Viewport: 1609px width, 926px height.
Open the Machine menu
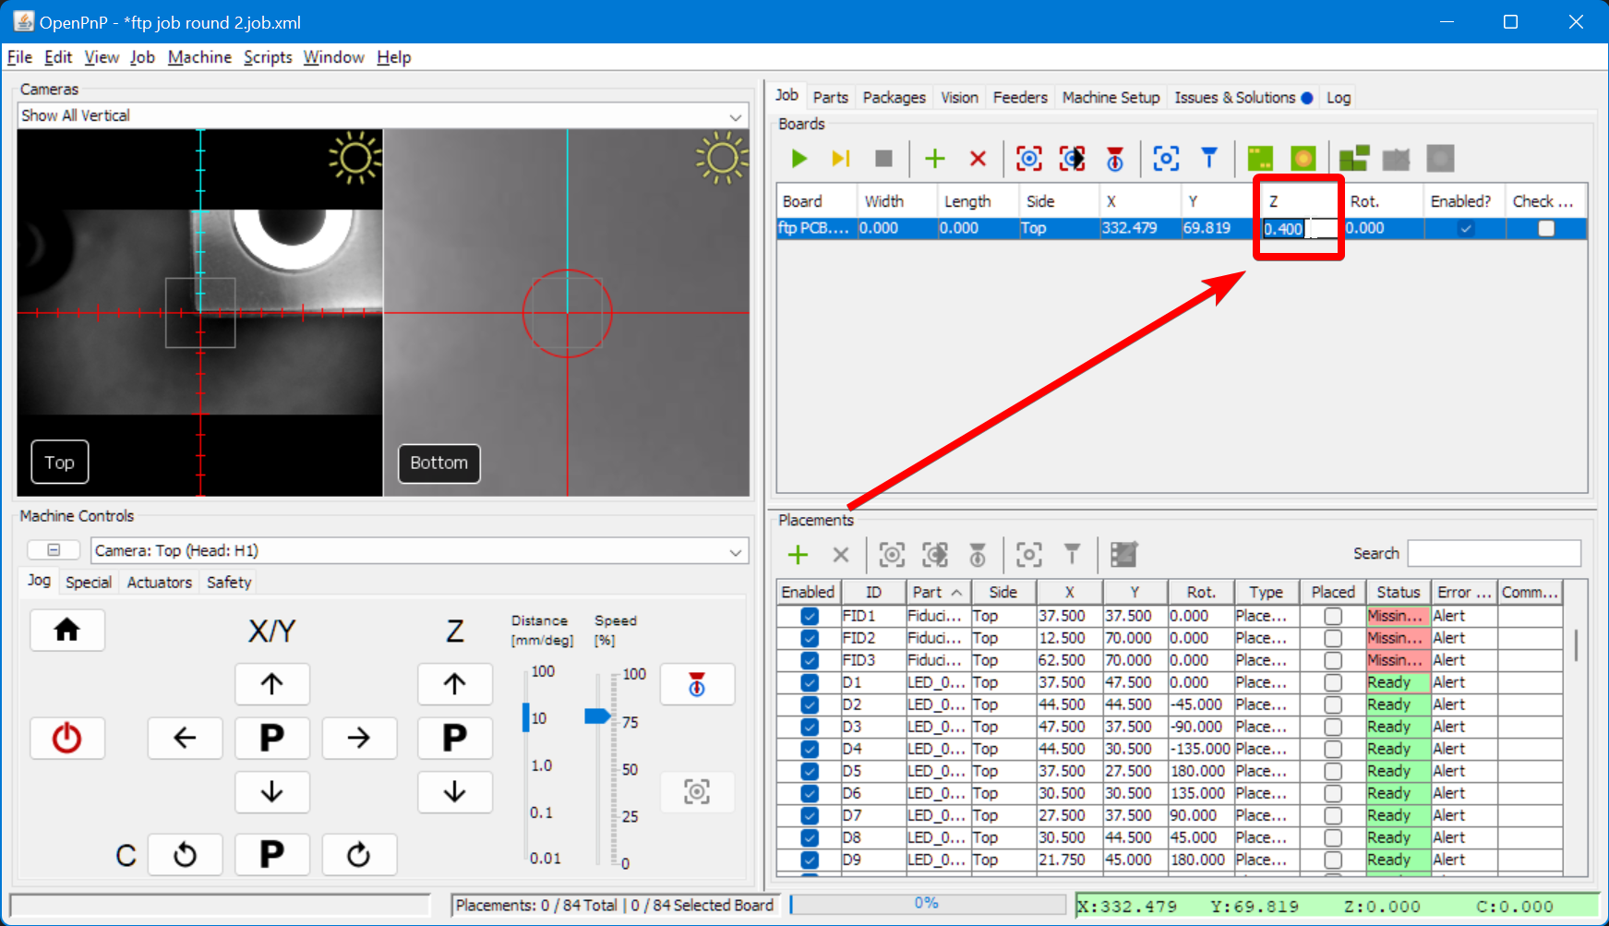[199, 57]
